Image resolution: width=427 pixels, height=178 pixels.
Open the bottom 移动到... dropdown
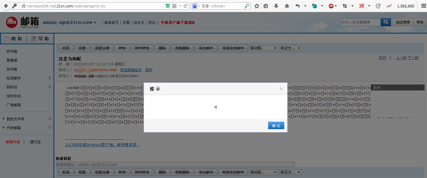point(263,172)
